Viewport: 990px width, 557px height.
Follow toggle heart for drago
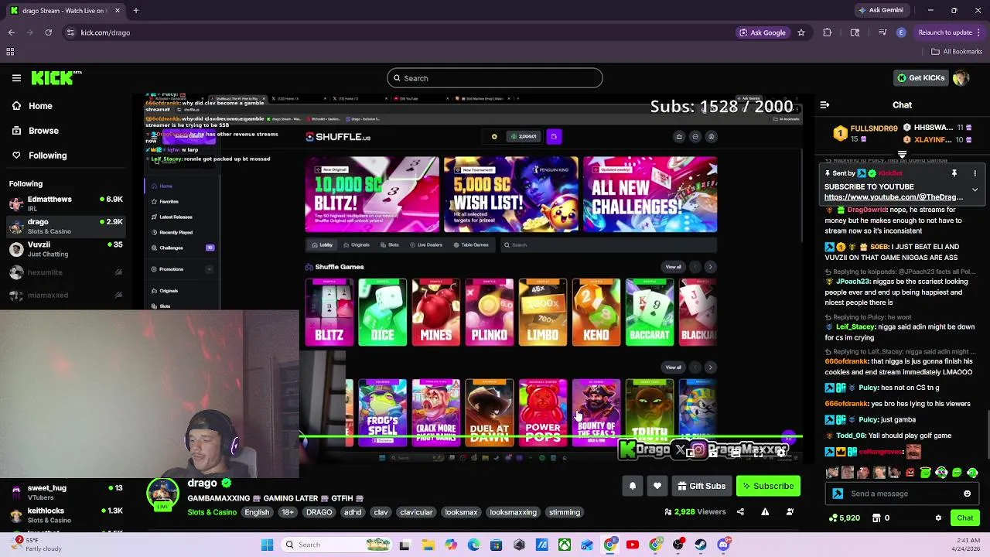coord(657,486)
